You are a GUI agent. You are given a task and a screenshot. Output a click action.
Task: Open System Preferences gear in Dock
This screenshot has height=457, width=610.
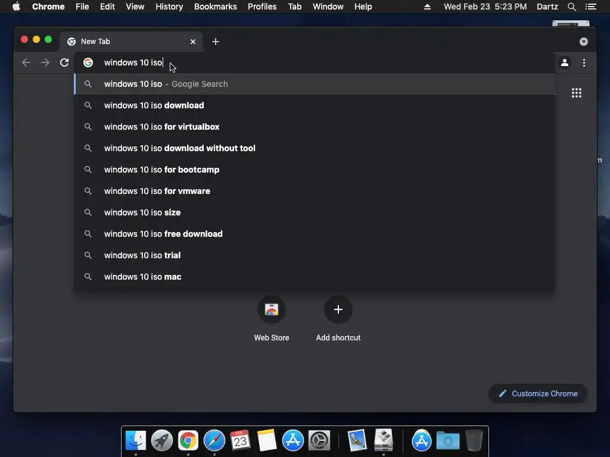pyautogui.click(x=319, y=441)
